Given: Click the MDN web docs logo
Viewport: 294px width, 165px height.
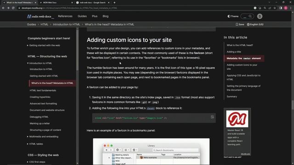Looking at the screenshot, I should (x=40, y=16).
